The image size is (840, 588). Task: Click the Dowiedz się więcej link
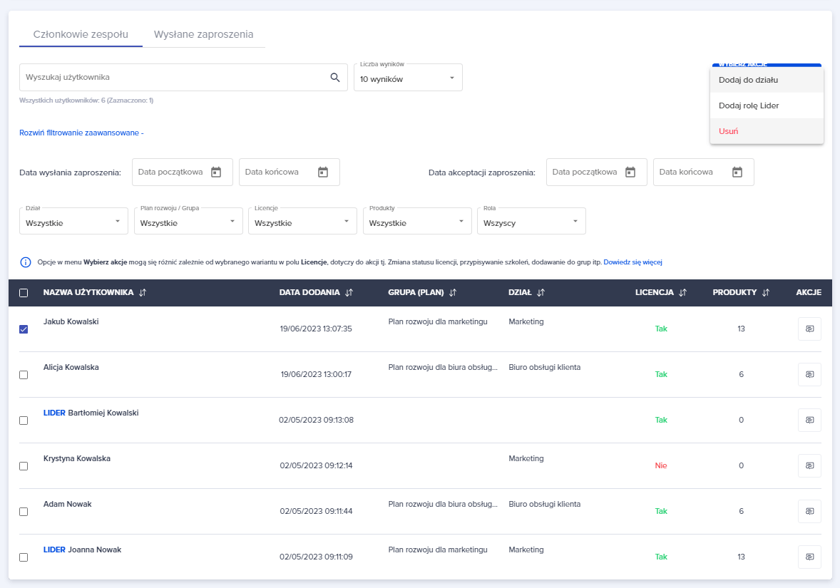pos(632,262)
